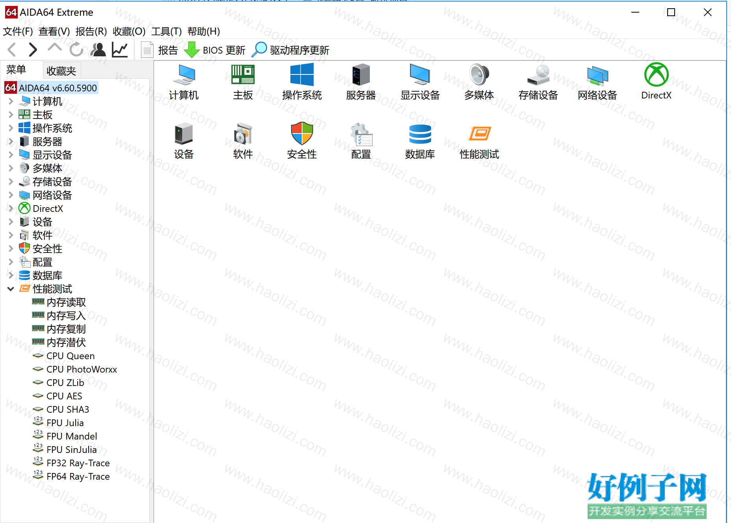The height and width of the screenshot is (523, 731).
Task: Expand the 操作系统 tree node
Action: point(11,128)
